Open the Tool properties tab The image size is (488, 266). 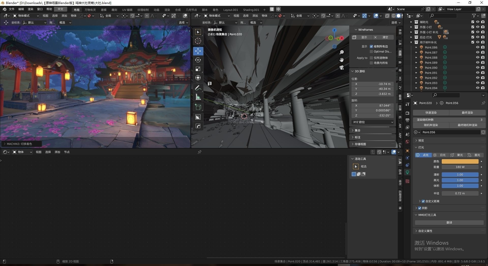coord(407,104)
